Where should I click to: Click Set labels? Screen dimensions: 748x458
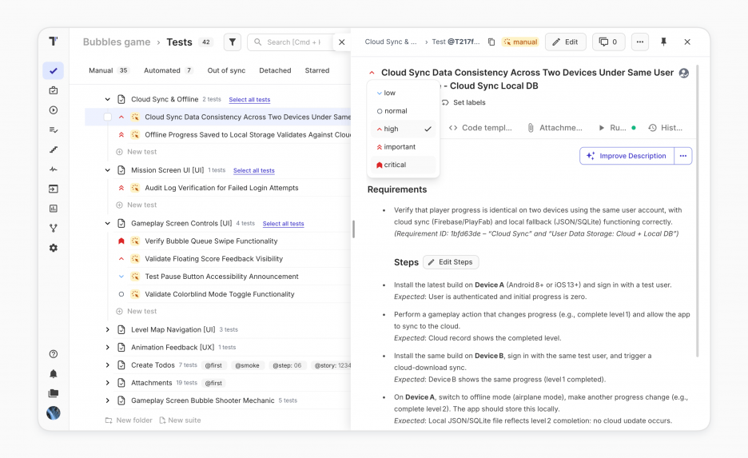[x=464, y=102]
